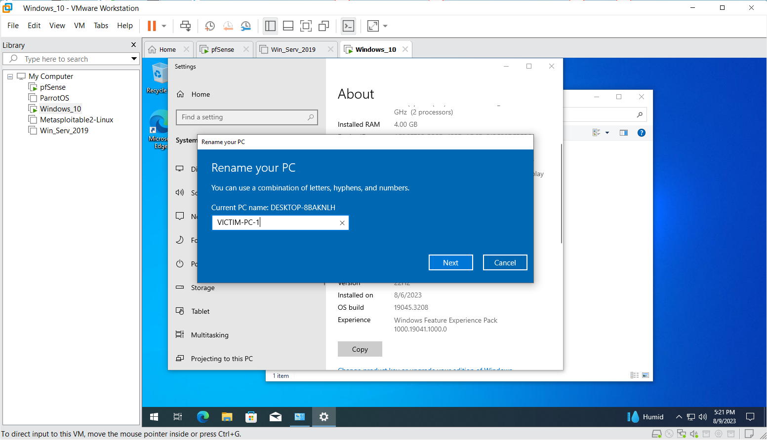
Task: Toggle File Explorer preview pane icon
Action: point(624,133)
